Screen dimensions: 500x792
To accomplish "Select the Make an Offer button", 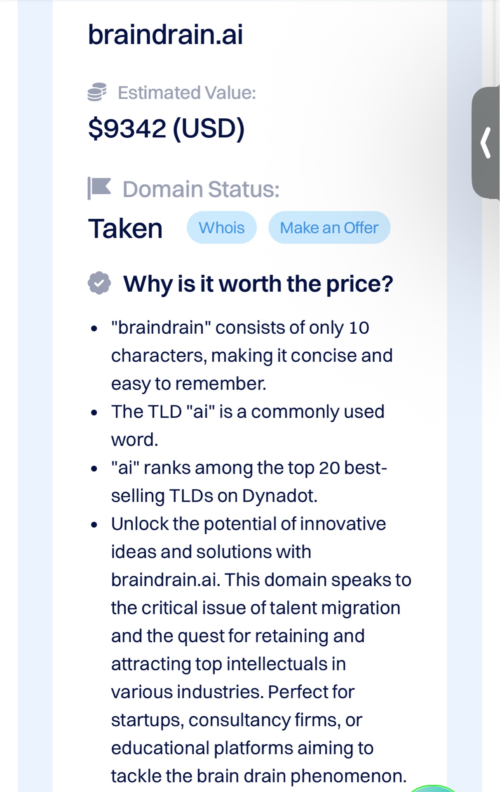I will pos(329,227).
